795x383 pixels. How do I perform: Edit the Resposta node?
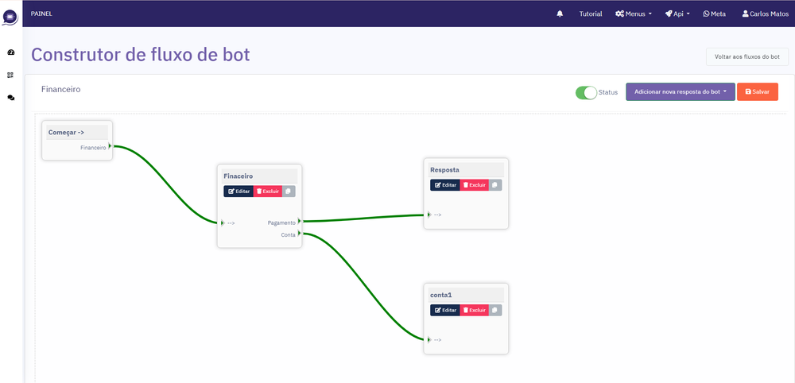tap(445, 185)
